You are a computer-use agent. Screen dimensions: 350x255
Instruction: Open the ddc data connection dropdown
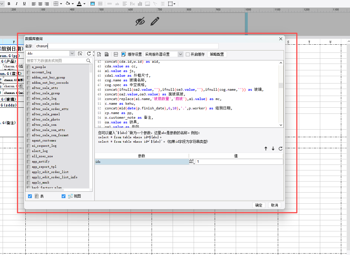[x=72, y=53]
